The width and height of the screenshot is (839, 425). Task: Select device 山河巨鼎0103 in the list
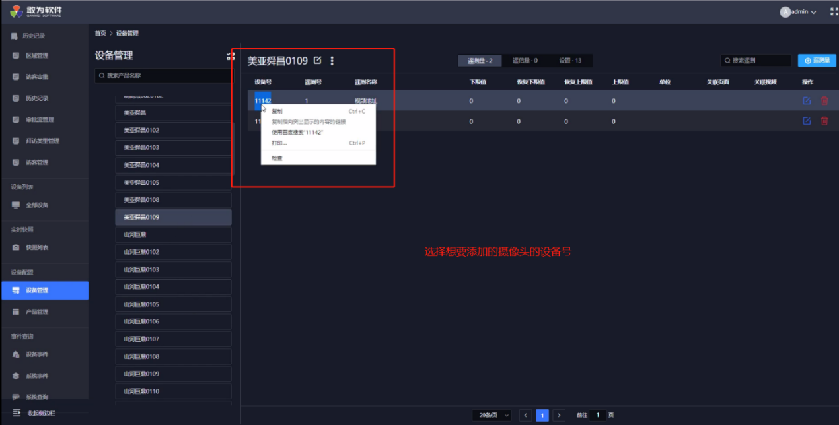point(174,269)
